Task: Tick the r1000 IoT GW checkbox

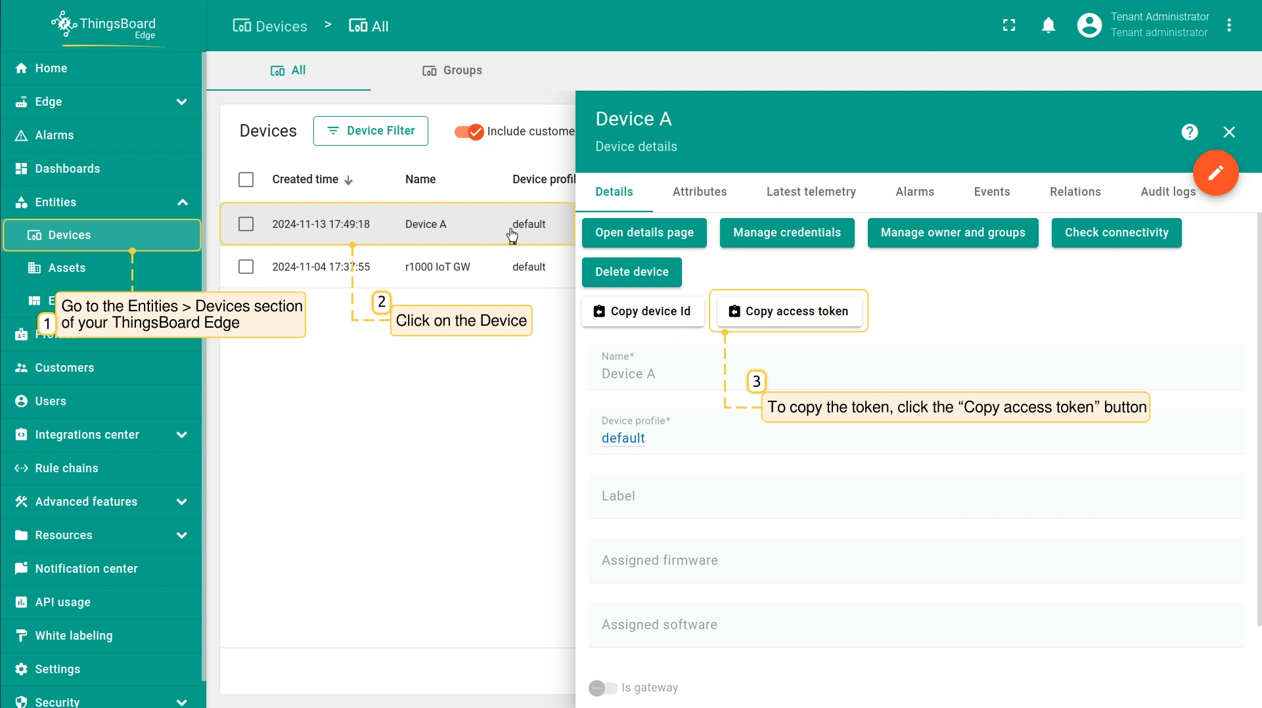Action: coord(246,267)
